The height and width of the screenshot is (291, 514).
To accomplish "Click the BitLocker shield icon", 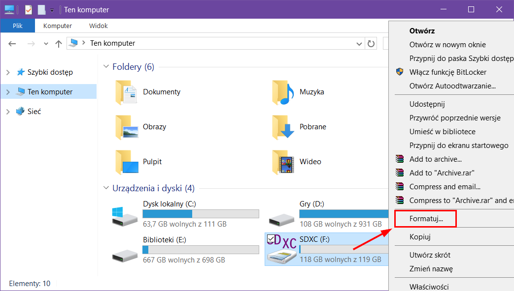I will [x=400, y=72].
